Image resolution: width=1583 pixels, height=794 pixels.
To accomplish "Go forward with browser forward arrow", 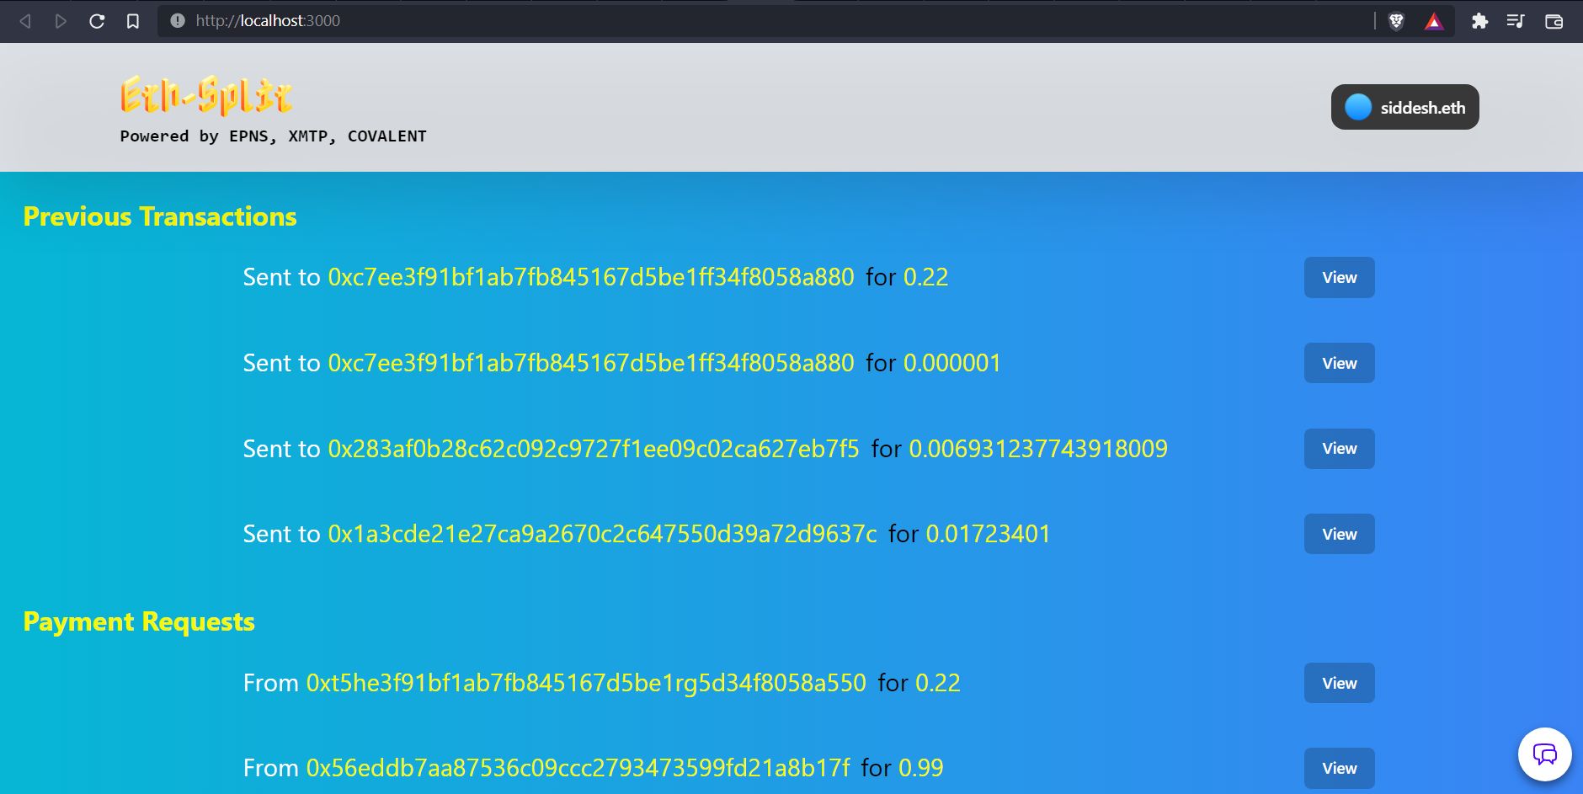I will [61, 21].
